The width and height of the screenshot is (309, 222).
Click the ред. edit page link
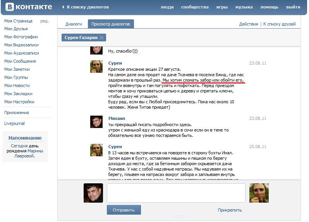45,21
